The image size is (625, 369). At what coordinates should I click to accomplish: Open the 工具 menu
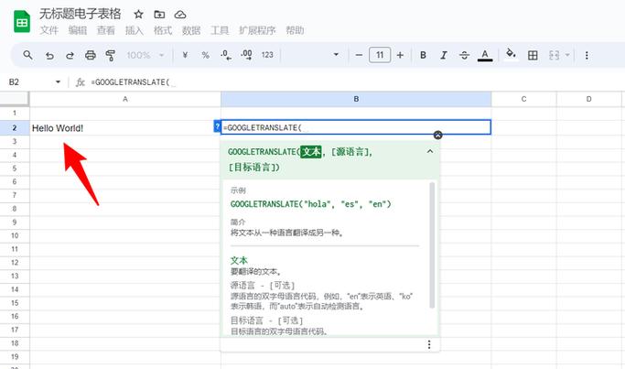pos(220,30)
